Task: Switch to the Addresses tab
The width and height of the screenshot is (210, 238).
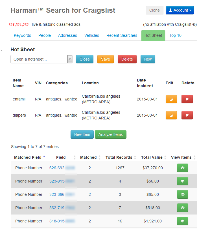Action: coord(67,36)
